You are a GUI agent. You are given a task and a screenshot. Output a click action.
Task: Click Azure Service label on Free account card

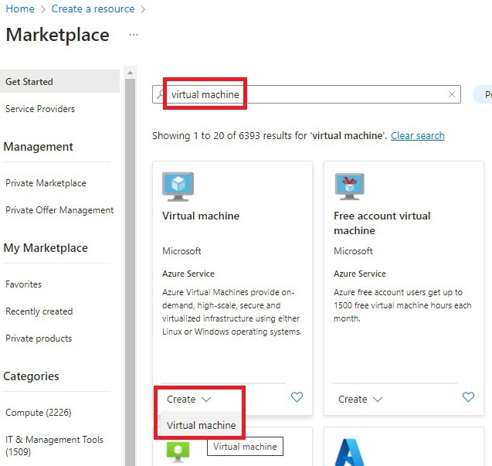360,274
